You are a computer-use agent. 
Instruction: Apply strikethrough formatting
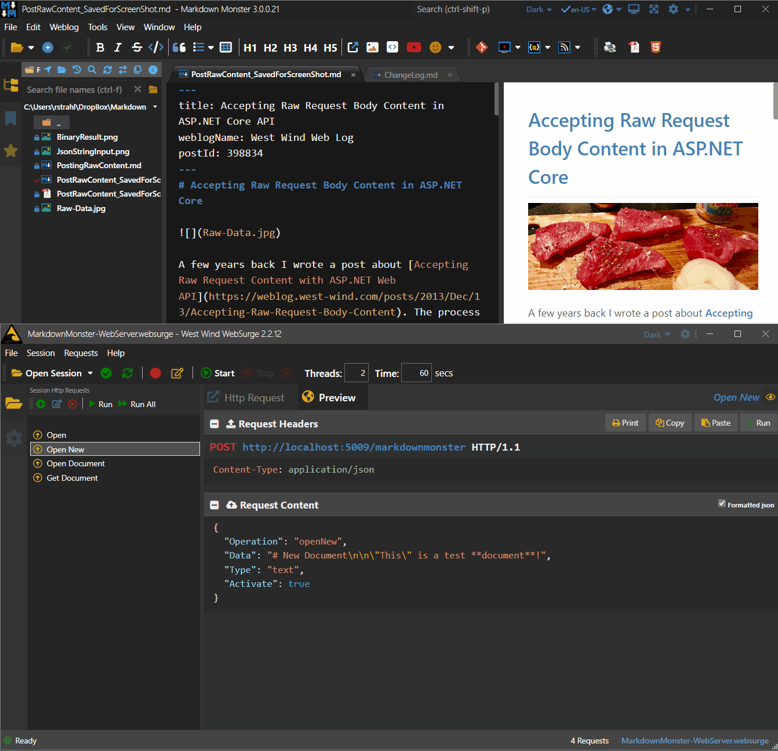click(137, 48)
